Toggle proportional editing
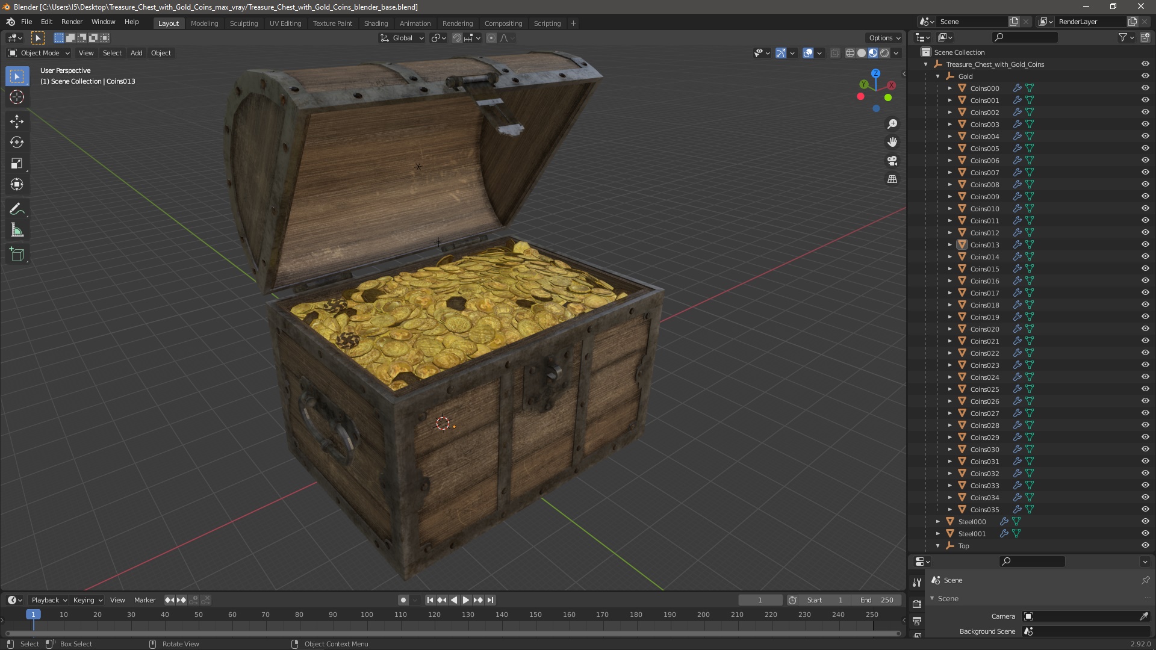1156x650 pixels. 491,38
